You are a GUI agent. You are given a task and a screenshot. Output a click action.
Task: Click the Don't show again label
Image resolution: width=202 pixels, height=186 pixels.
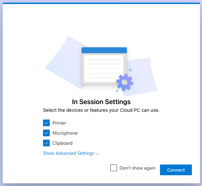(x=137, y=168)
